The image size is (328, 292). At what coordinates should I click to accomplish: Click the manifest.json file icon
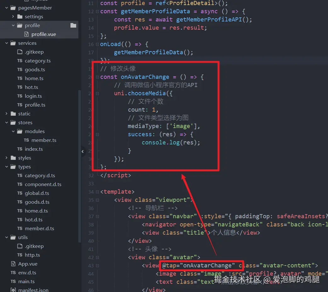(x=13, y=290)
